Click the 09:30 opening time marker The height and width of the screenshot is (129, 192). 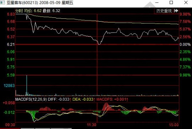[10, 125]
